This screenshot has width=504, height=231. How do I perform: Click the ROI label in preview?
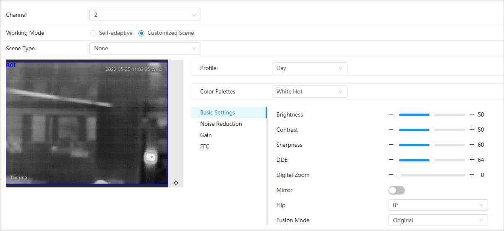tap(11, 65)
